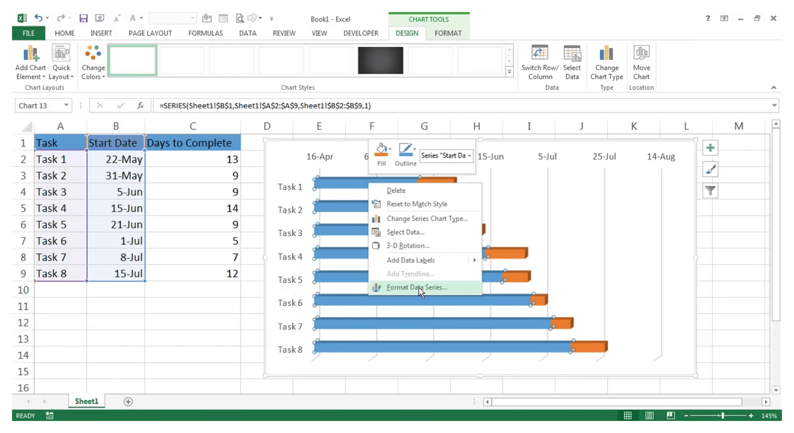Select the chart style black swatch
The width and height of the screenshot is (794, 433).
380,60
